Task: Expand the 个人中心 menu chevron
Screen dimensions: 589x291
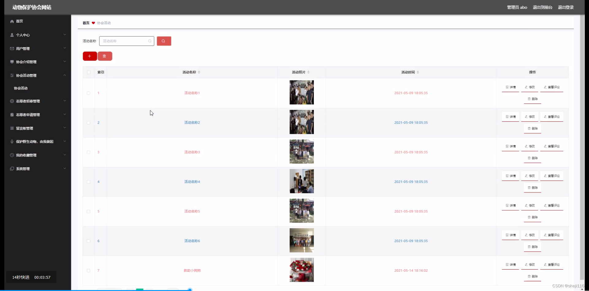Action: click(65, 35)
